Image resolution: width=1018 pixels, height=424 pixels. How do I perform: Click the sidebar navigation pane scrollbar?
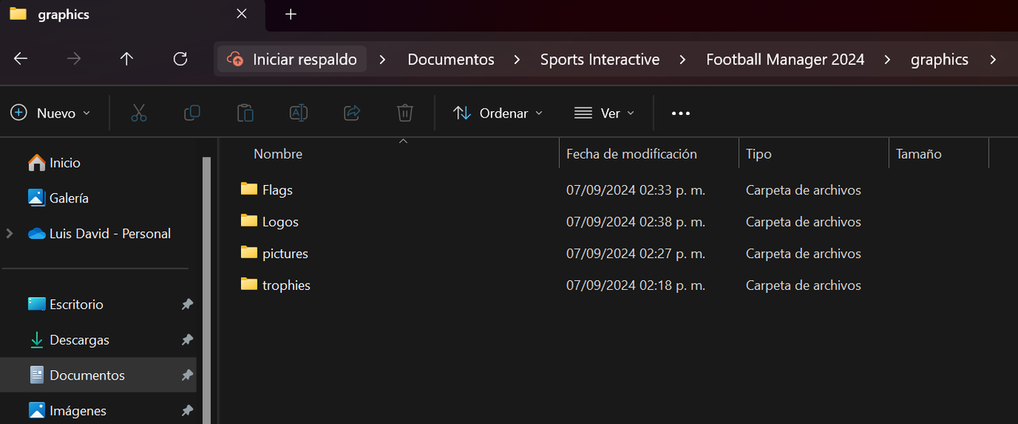[x=207, y=290]
